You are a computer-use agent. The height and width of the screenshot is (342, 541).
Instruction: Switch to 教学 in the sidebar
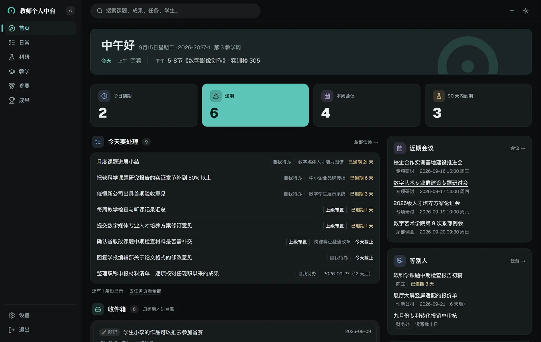(40, 71)
